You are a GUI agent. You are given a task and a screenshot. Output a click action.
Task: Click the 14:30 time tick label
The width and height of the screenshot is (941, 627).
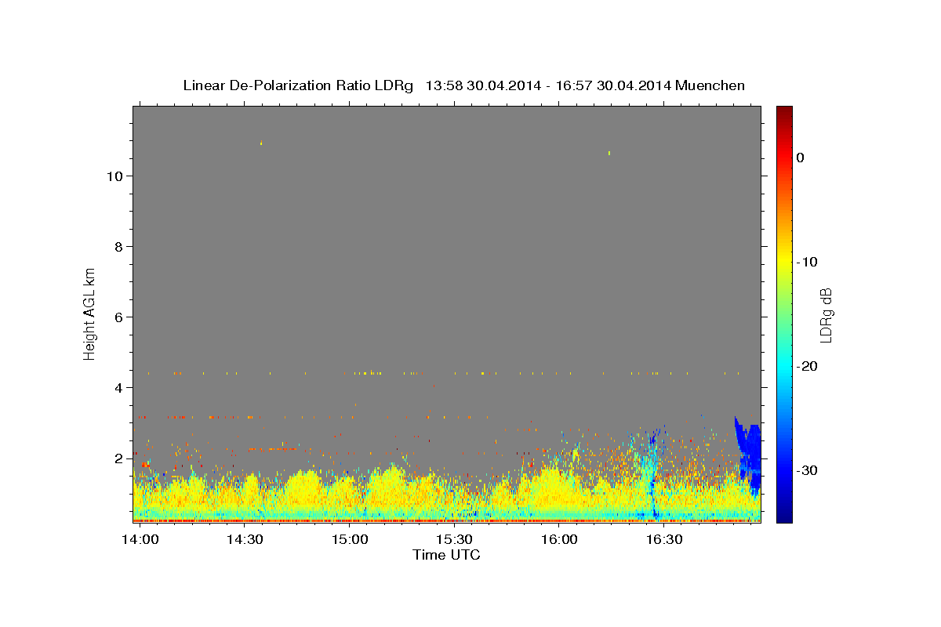tap(245, 540)
